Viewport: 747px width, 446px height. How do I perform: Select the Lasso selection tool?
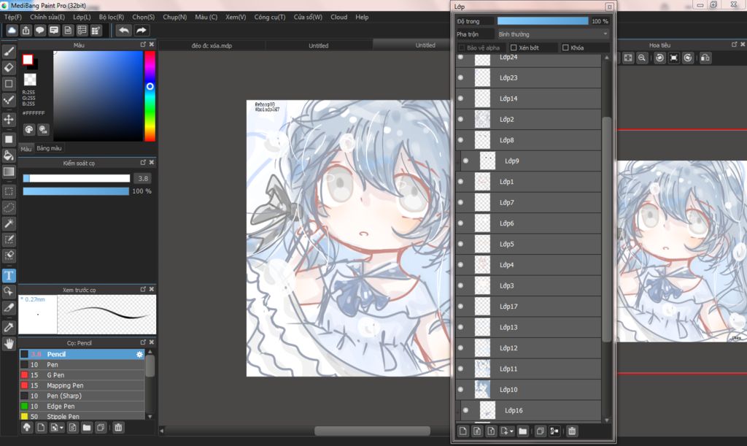coord(9,208)
